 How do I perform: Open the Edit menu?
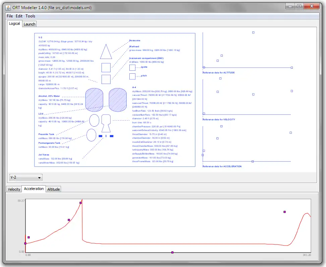[x=19, y=16]
